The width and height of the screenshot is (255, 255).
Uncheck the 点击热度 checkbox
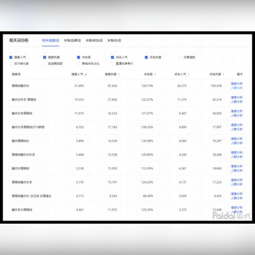(146, 57)
